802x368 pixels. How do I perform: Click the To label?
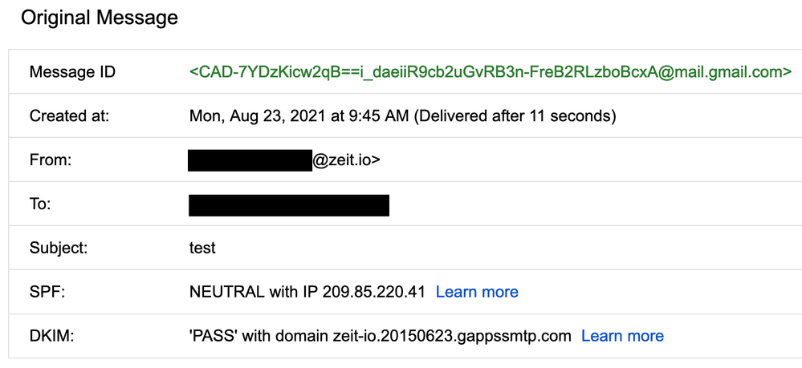[x=40, y=204]
